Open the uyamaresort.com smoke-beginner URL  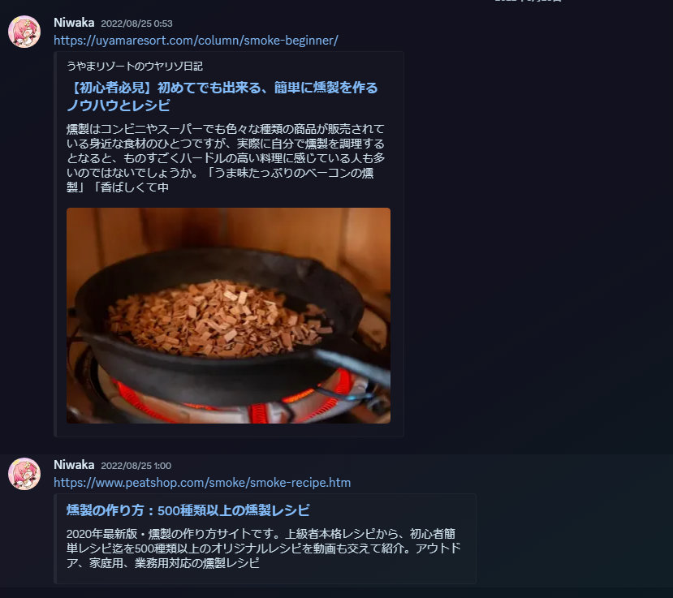tap(196, 41)
